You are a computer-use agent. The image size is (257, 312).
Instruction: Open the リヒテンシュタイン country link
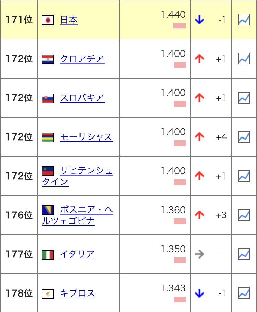(x=77, y=176)
